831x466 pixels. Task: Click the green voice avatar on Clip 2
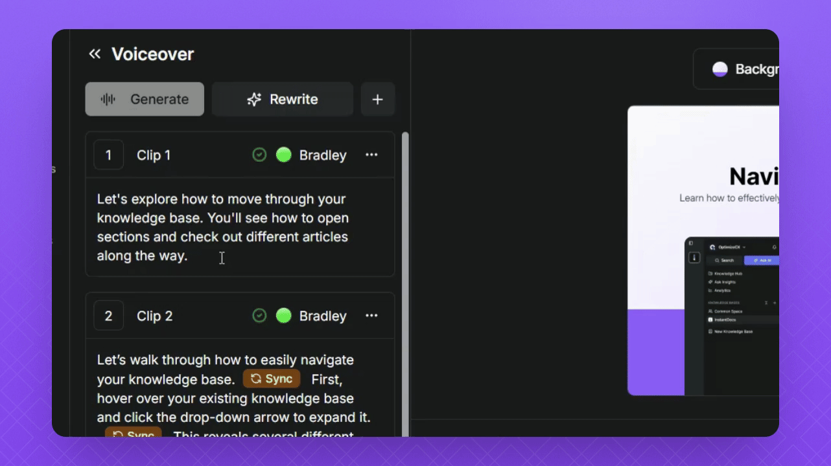pyautogui.click(x=283, y=315)
